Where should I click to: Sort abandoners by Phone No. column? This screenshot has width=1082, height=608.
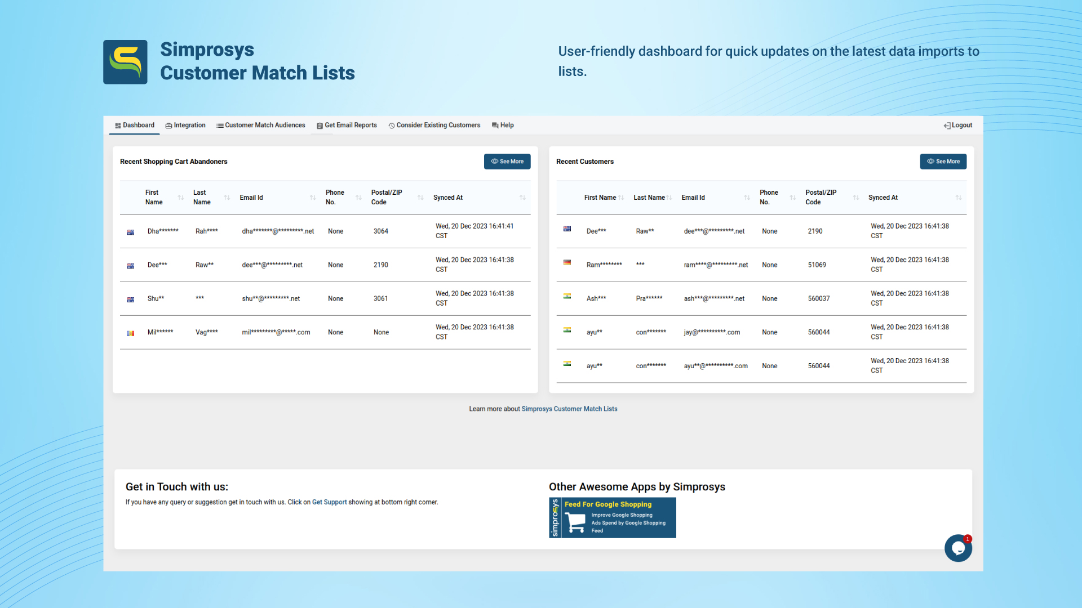click(x=358, y=198)
